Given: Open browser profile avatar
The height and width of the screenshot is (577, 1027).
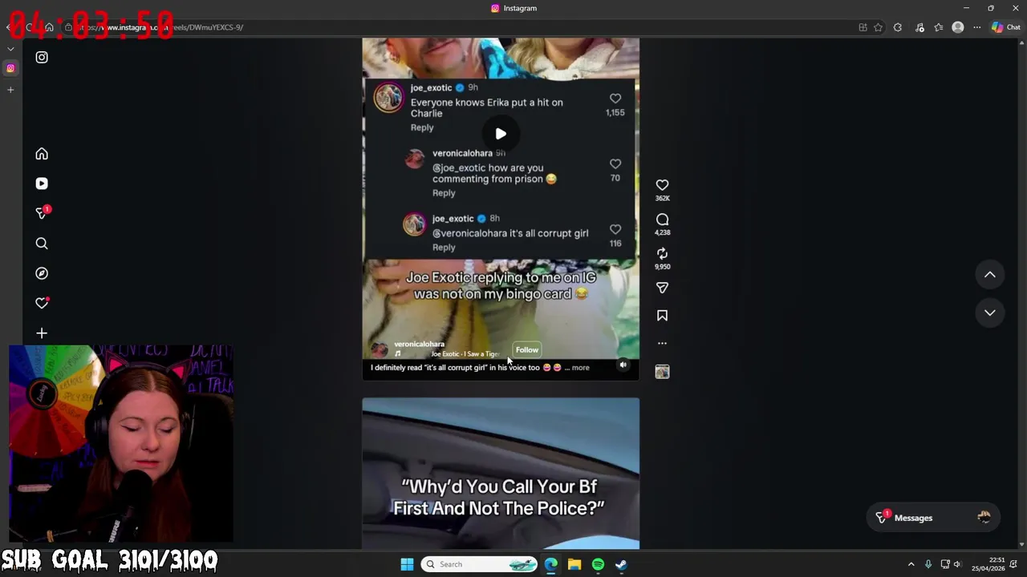Looking at the screenshot, I should 957,27.
